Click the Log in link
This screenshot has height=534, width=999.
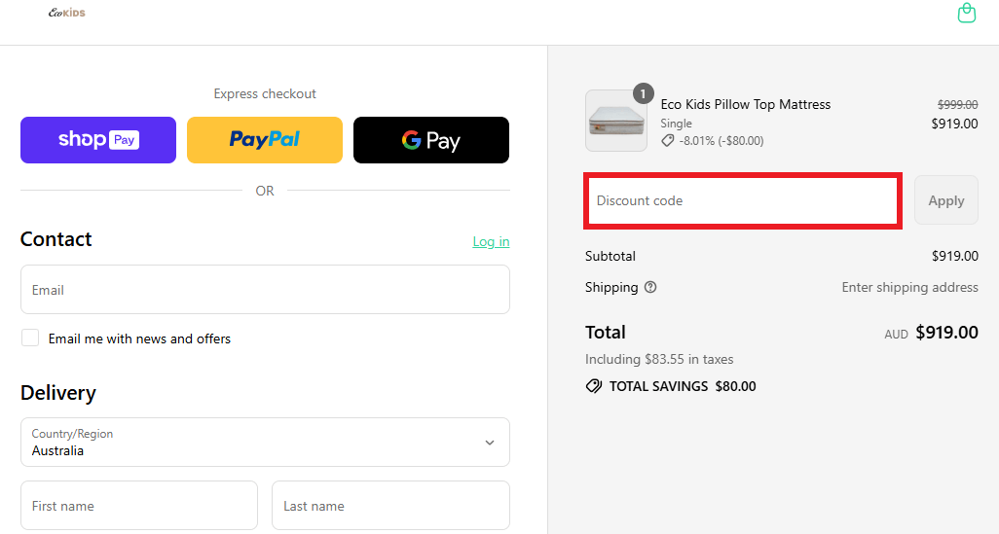[491, 241]
